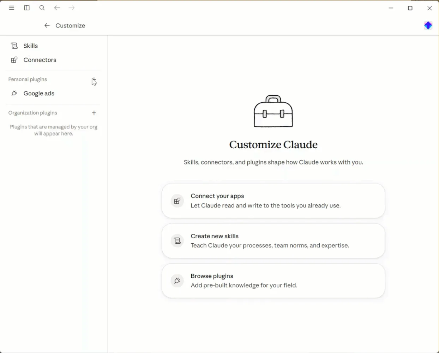Click the toolbox illustration

[x=273, y=111]
